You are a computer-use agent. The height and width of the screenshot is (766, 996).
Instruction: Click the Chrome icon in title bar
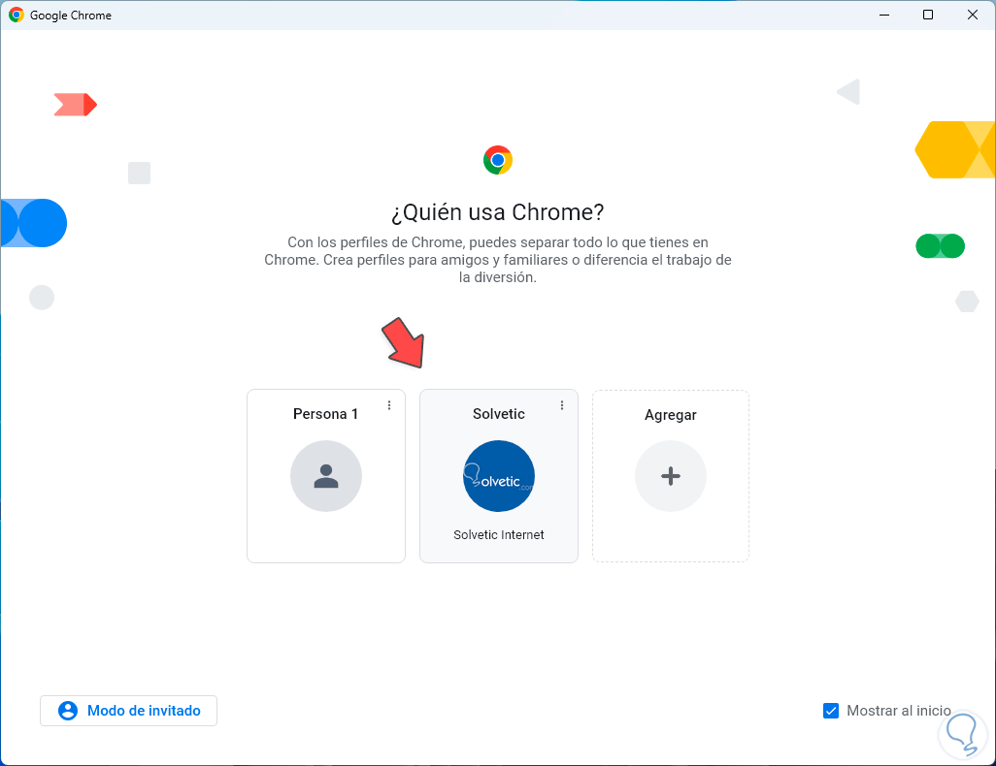[x=17, y=15]
